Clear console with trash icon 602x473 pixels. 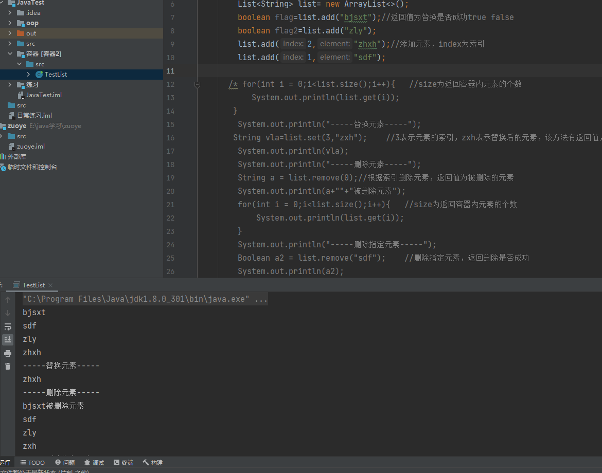(8, 367)
